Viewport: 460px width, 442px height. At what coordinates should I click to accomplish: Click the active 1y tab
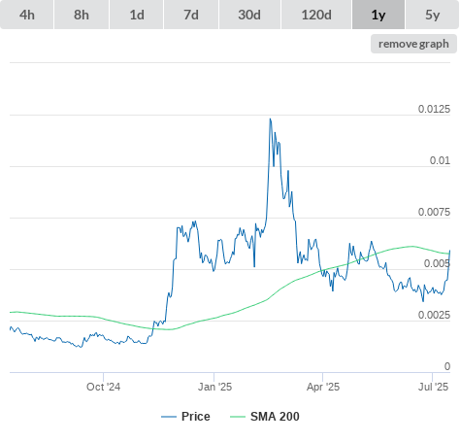tap(378, 15)
